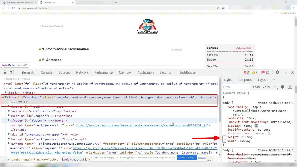
Task: Expand the aside#notifications node
Action: tap(9, 111)
